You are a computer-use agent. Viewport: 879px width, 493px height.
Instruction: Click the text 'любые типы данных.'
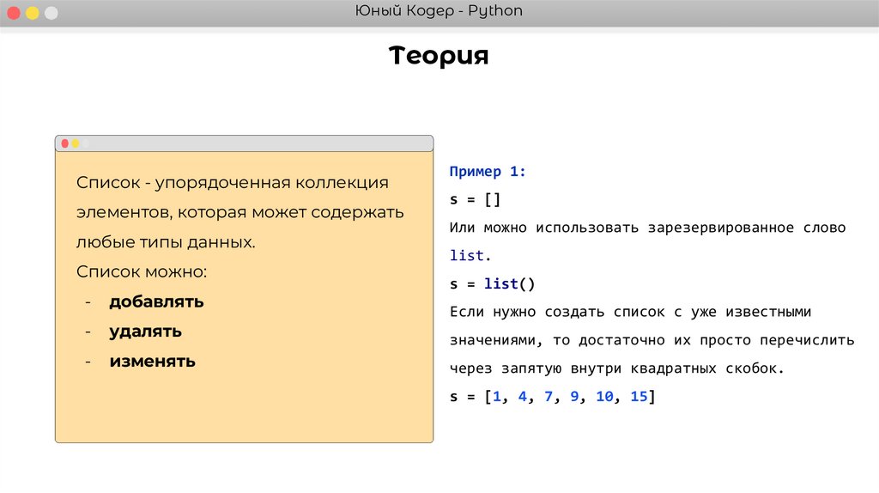click(166, 242)
